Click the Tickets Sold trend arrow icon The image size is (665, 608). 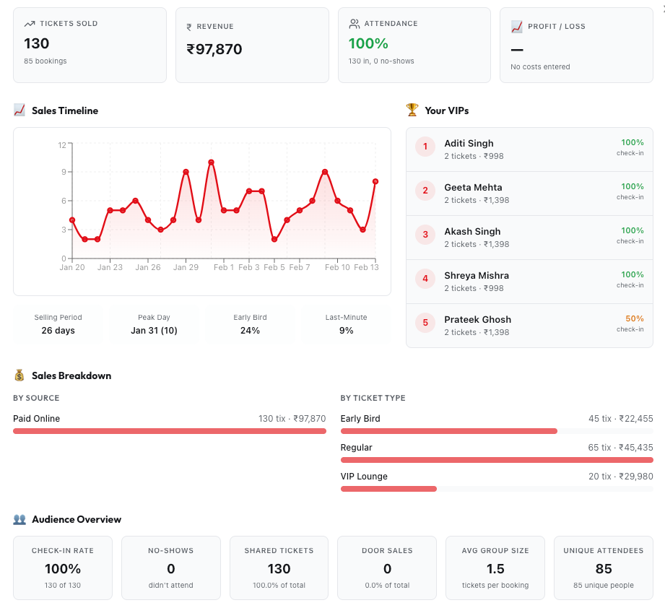(30, 24)
